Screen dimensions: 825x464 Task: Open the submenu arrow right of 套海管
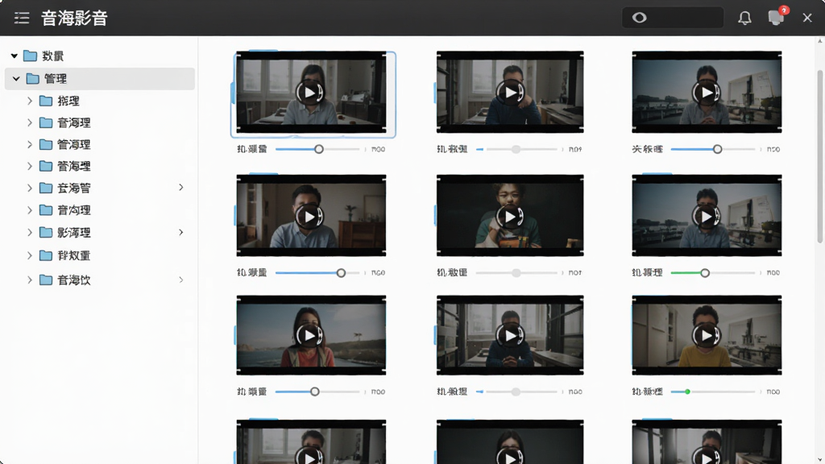click(181, 187)
